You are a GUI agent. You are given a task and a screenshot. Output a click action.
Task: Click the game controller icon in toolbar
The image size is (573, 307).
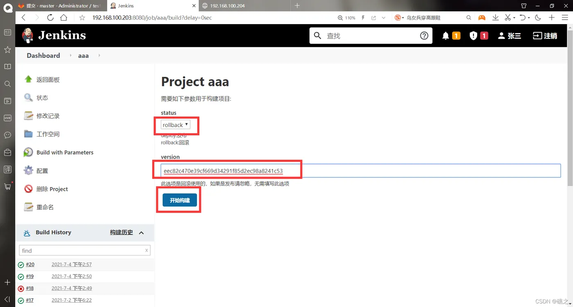tap(482, 18)
